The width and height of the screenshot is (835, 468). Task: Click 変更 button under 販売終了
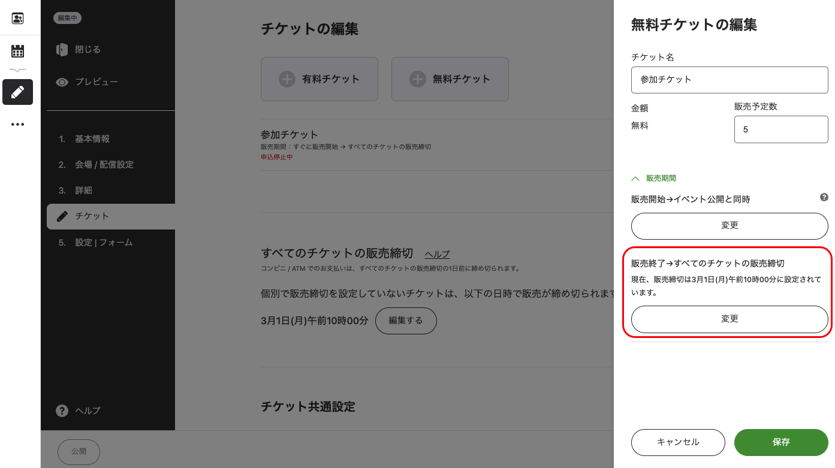click(730, 319)
